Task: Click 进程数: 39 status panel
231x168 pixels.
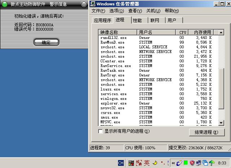Action: pos(107,148)
